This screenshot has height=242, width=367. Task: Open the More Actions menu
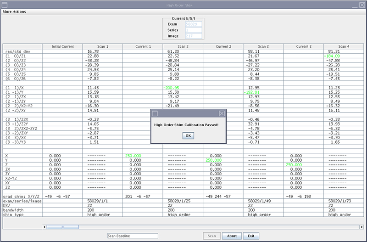click(x=14, y=12)
